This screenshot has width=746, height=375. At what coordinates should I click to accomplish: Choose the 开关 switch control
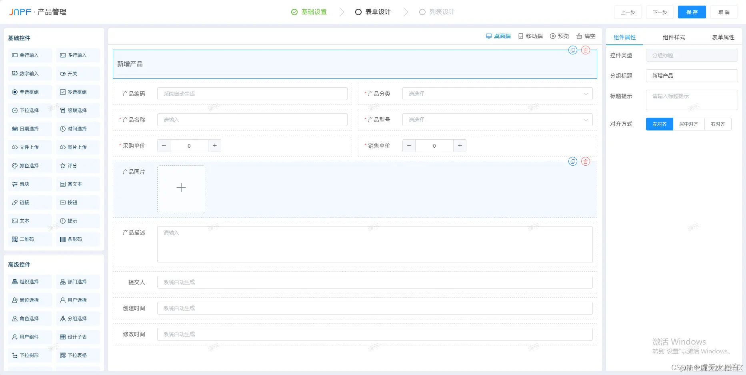(78, 74)
